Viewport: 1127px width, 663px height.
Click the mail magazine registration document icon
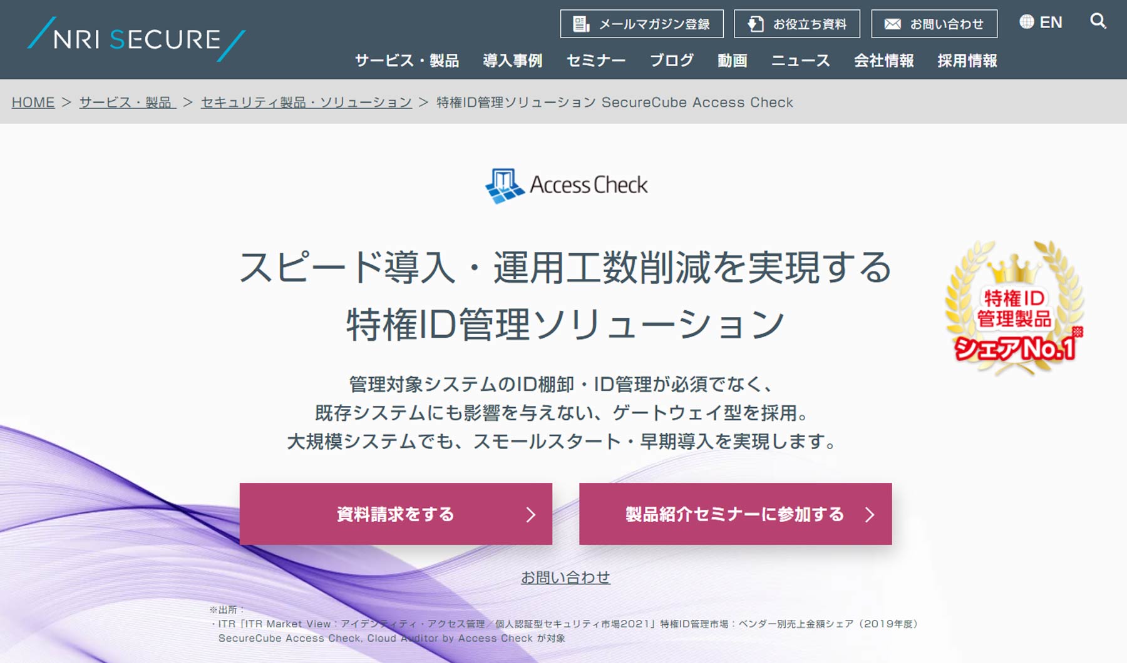[581, 24]
